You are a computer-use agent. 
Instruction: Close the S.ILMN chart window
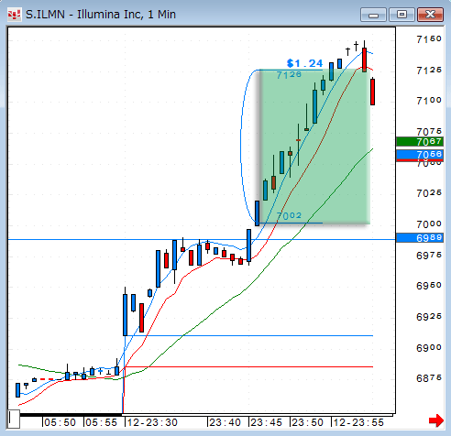point(430,15)
